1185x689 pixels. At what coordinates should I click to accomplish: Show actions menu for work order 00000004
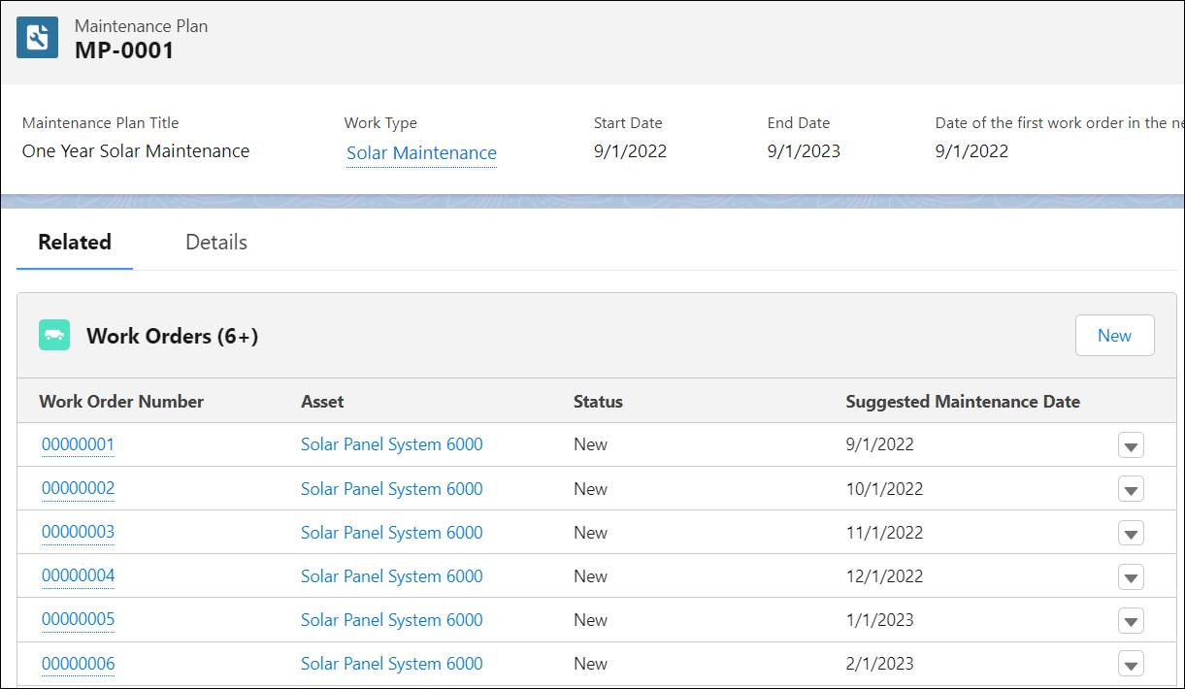1131,576
